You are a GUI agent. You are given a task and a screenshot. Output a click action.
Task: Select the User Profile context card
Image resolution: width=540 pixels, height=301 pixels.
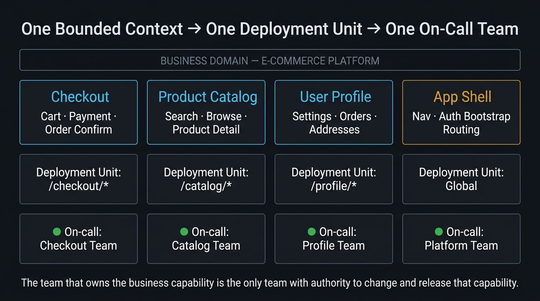click(x=334, y=112)
